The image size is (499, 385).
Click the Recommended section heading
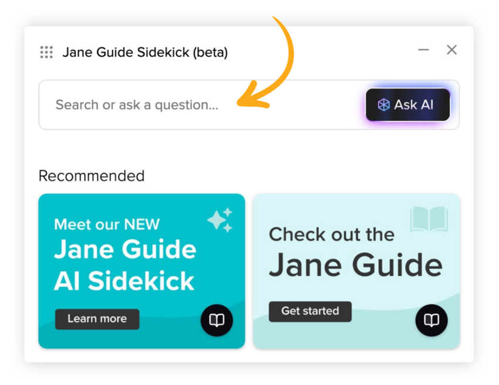(x=91, y=176)
